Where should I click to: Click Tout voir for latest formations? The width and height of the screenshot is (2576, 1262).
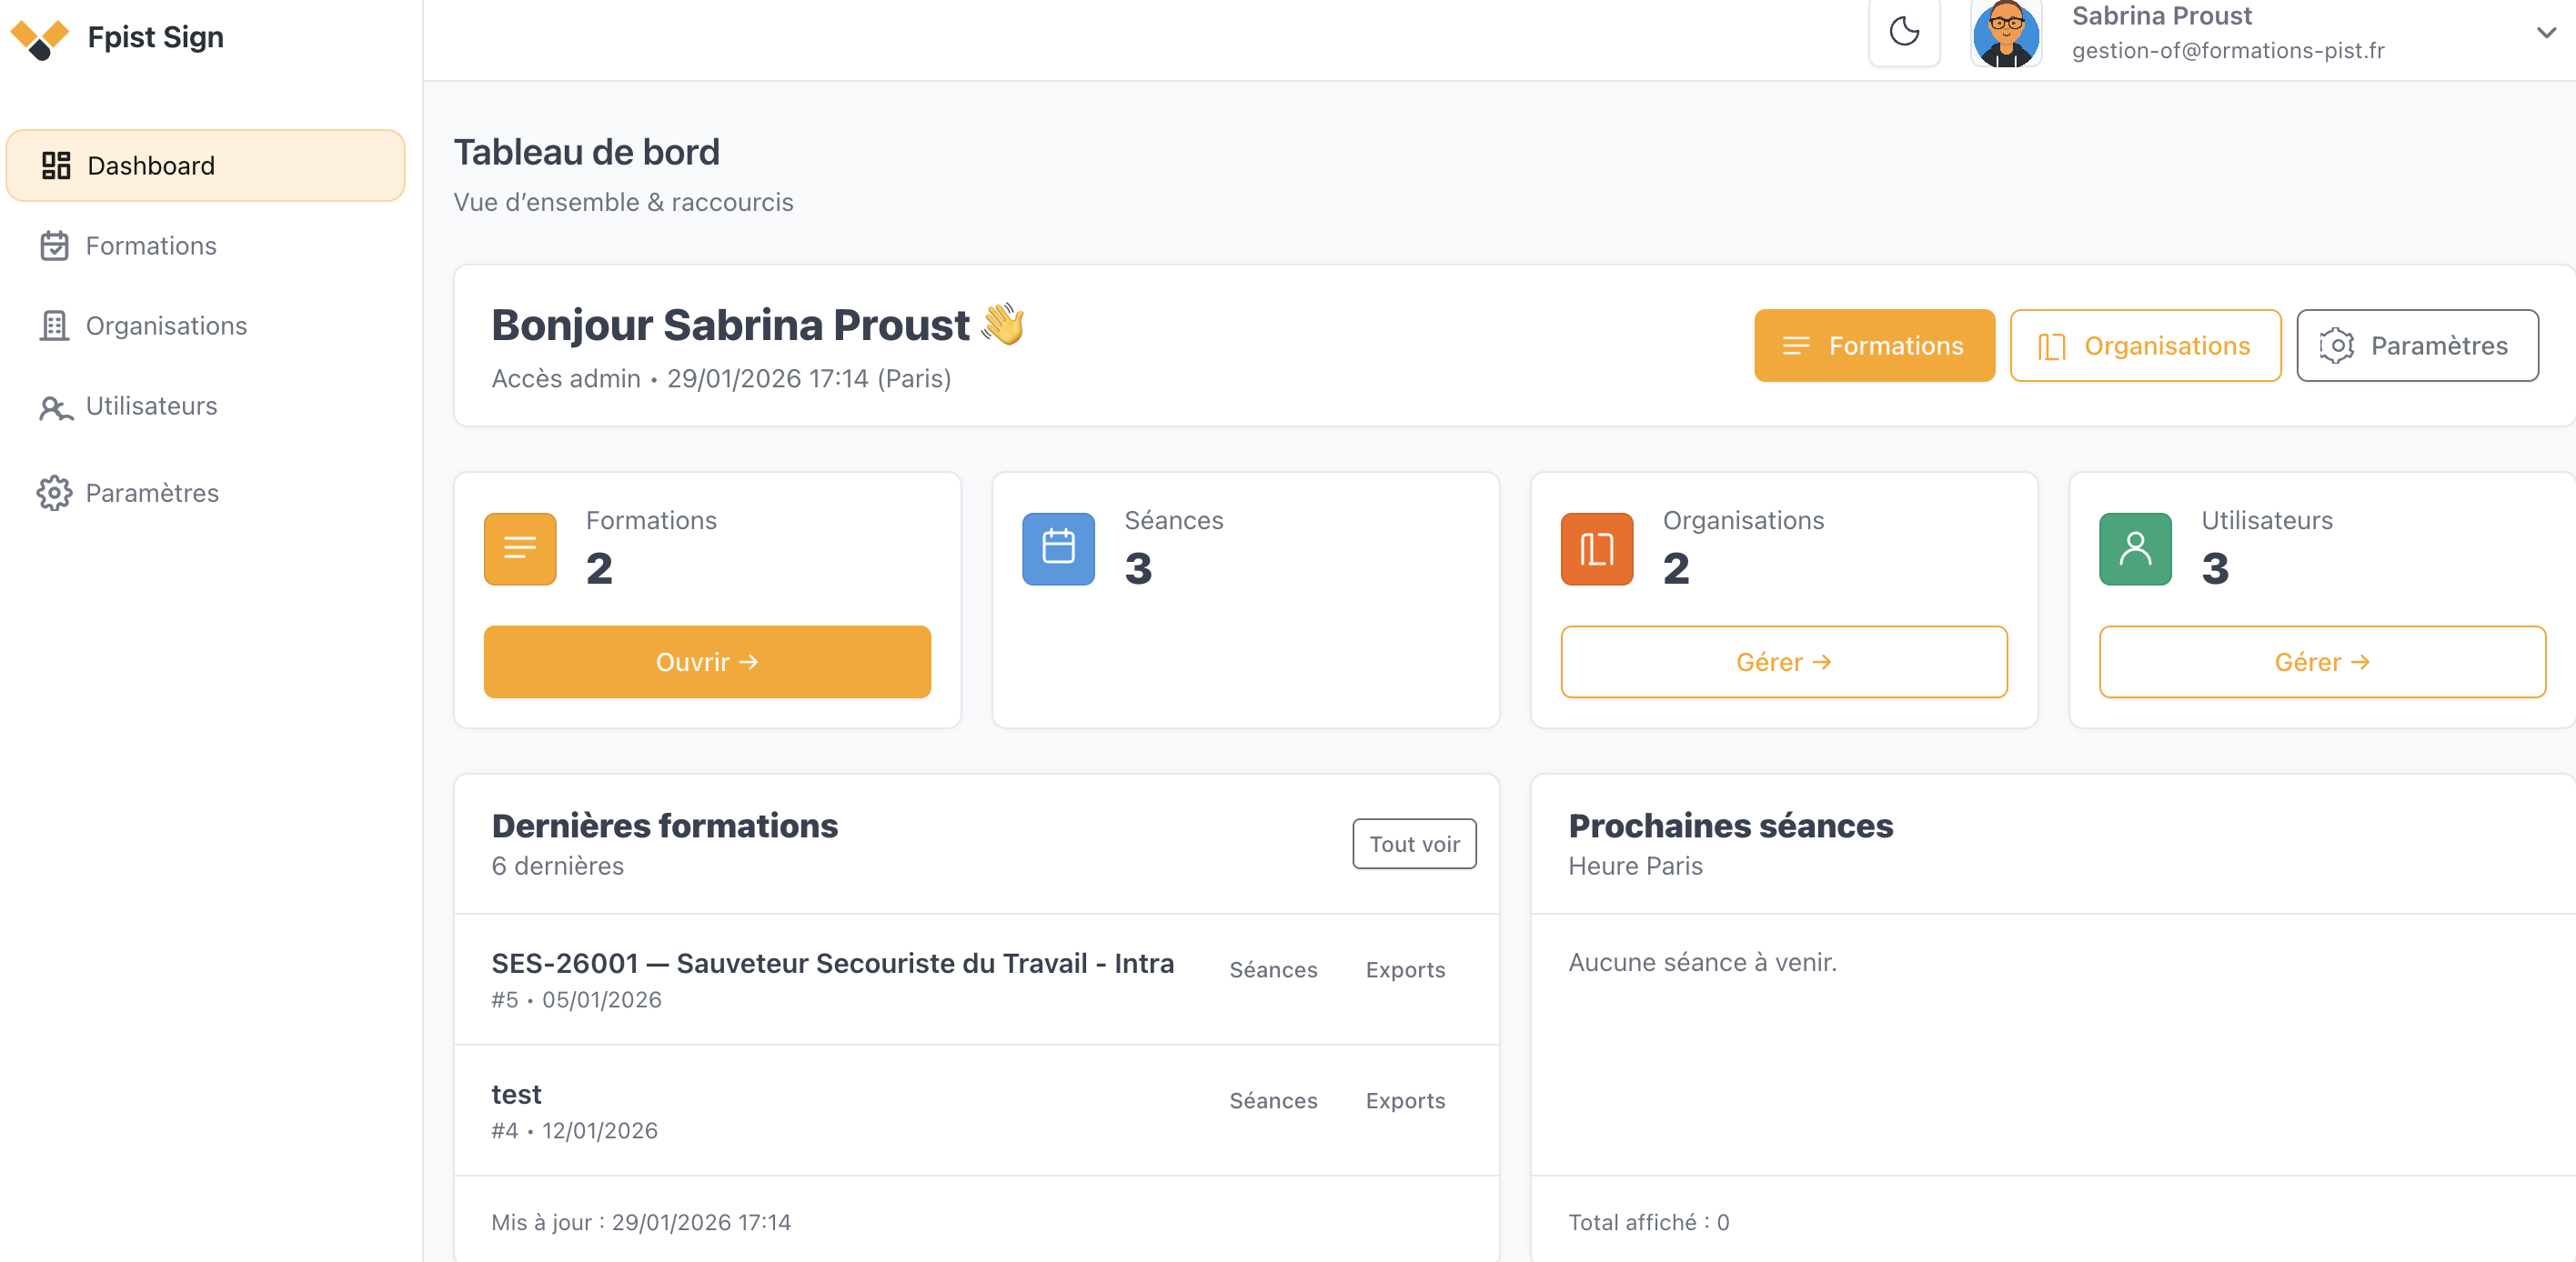pos(1413,845)
